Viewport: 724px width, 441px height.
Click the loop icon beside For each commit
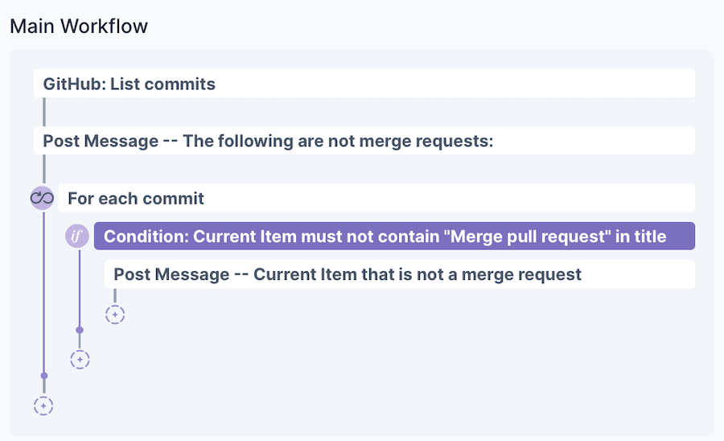point(42,197)
